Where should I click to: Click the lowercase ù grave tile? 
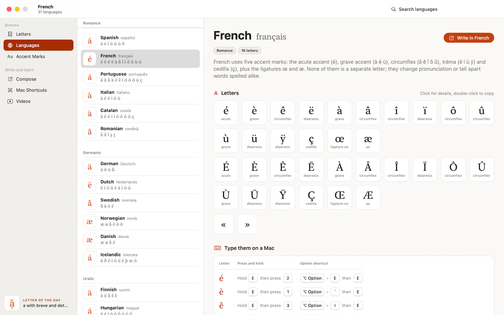point(226,141)
